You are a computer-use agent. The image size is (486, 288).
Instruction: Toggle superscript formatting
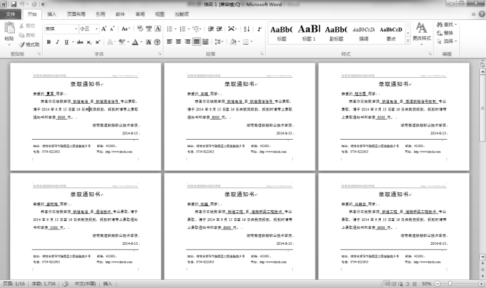(x=98, y=42)
